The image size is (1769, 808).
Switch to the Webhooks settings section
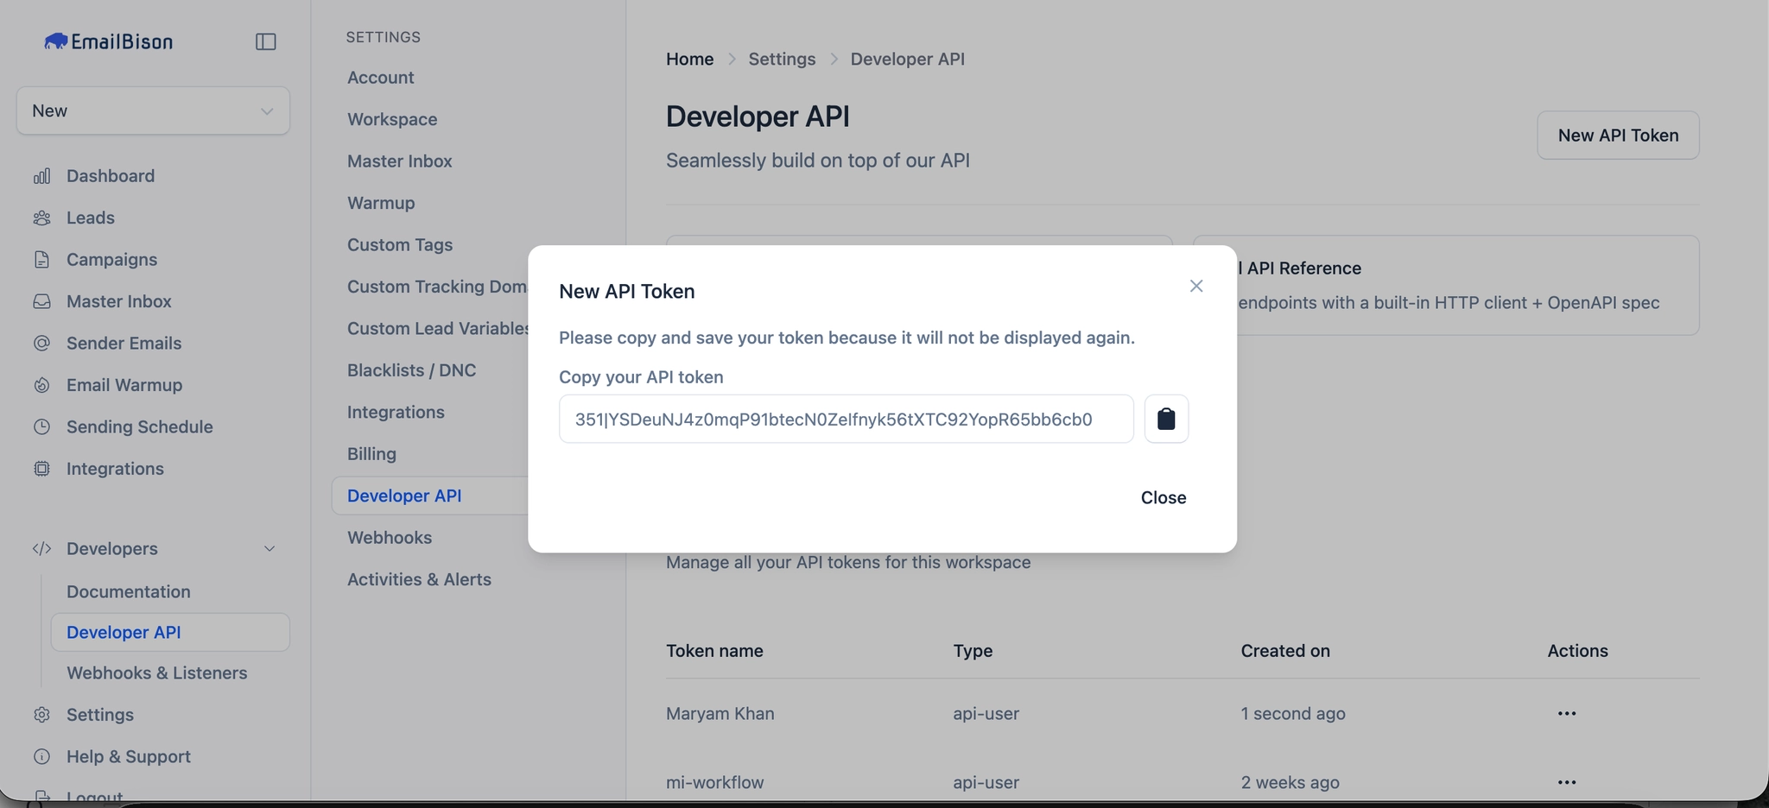[390, 537]
